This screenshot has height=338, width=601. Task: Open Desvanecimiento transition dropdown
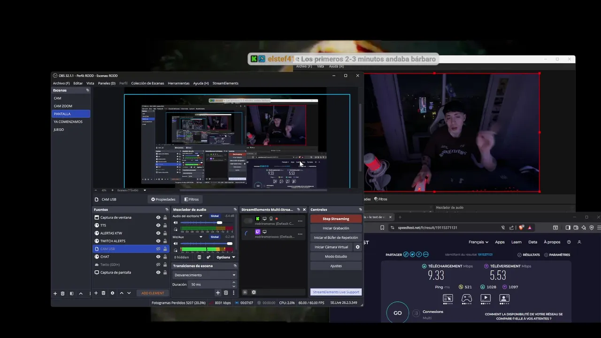point(204,275)
